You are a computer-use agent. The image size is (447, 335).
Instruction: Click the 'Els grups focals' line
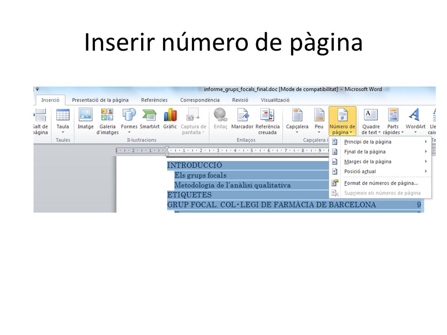tap(200, 175)
